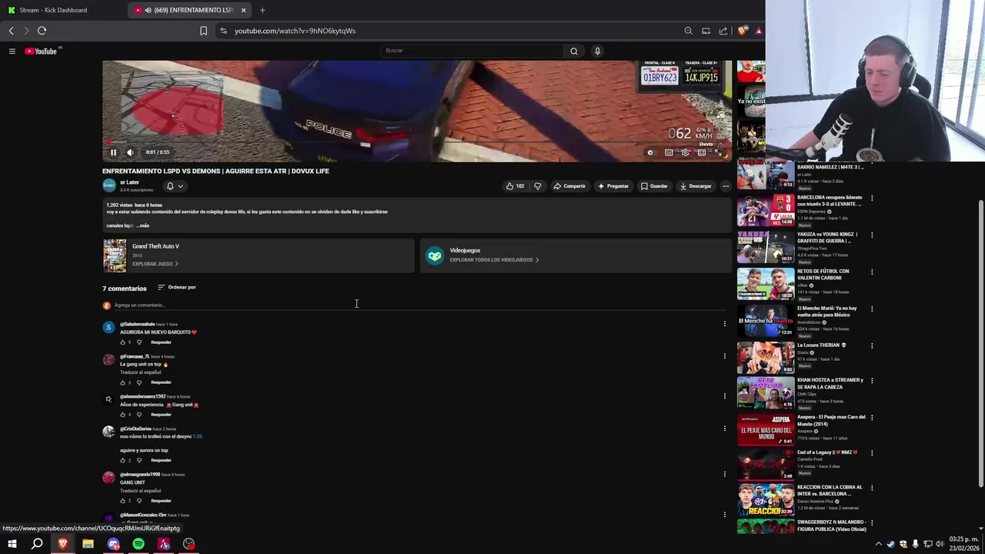Go back with browser back arrow
This screenshot has width=985, height=554.
11,31
